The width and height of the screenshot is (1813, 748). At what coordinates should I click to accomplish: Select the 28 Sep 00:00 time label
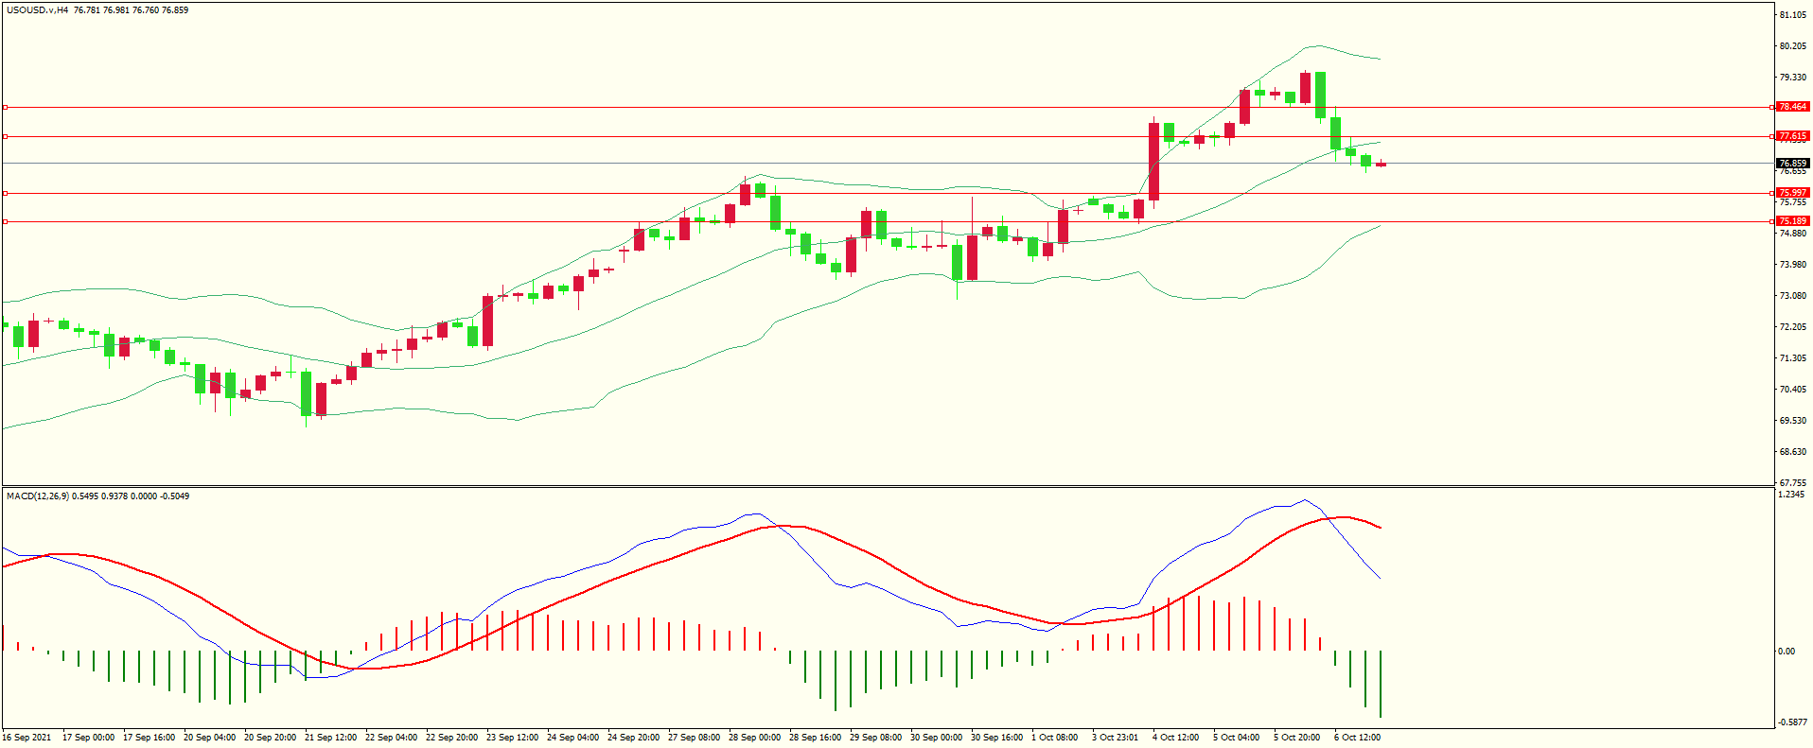(x=754, y=738)
